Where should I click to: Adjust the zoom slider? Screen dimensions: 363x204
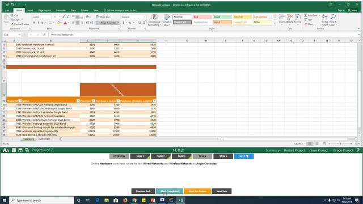[x=340, y=143]
